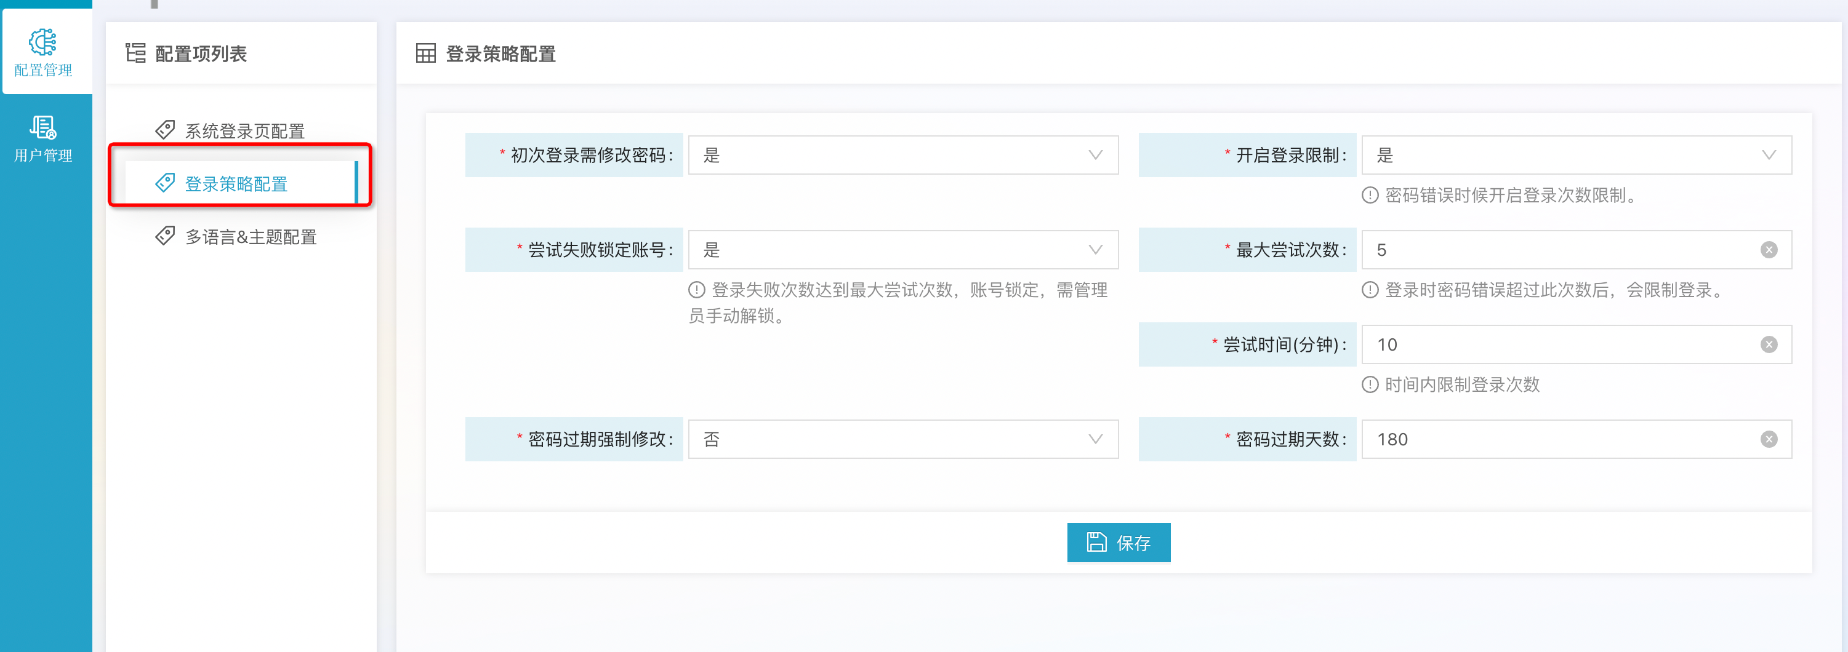Click into the 尝试时间(分钟) input field
1848x652 pixels.
(1557, 344)
